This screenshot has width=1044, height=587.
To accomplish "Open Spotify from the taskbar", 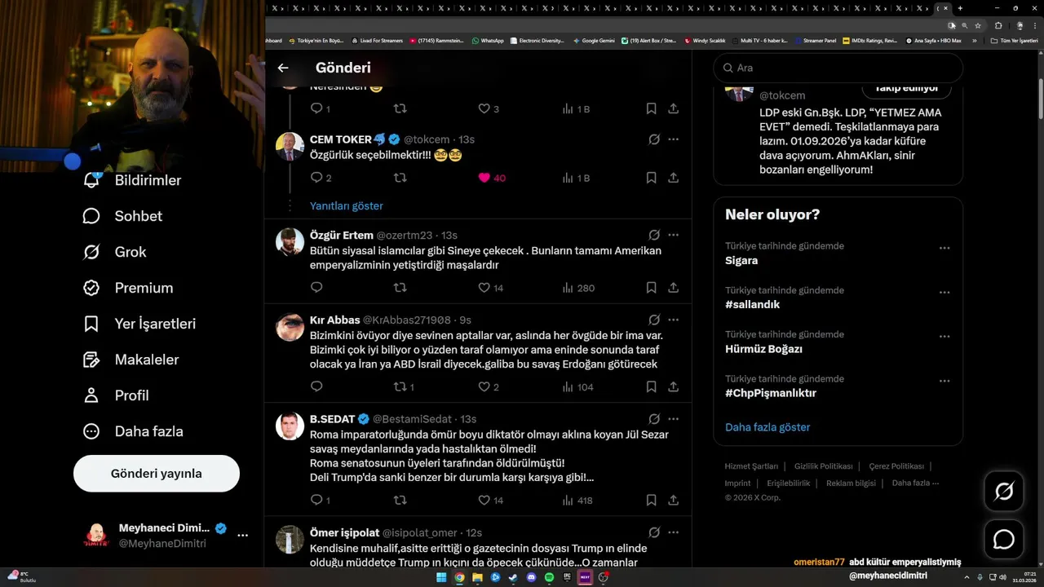I will tap(549, 577).
